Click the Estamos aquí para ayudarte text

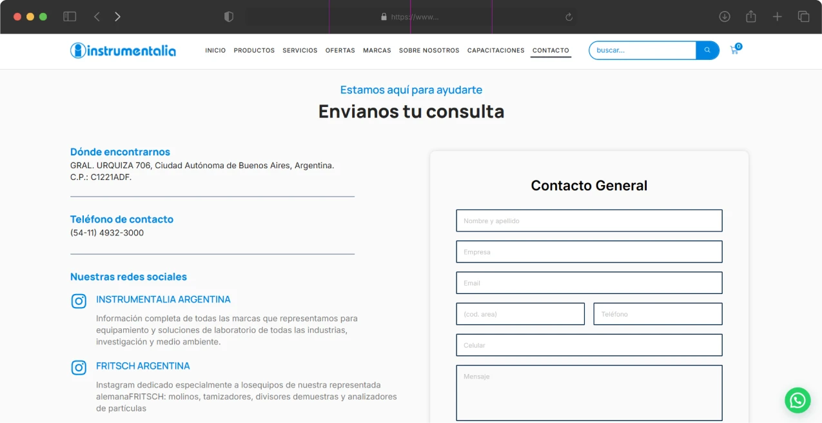[411, 90]
